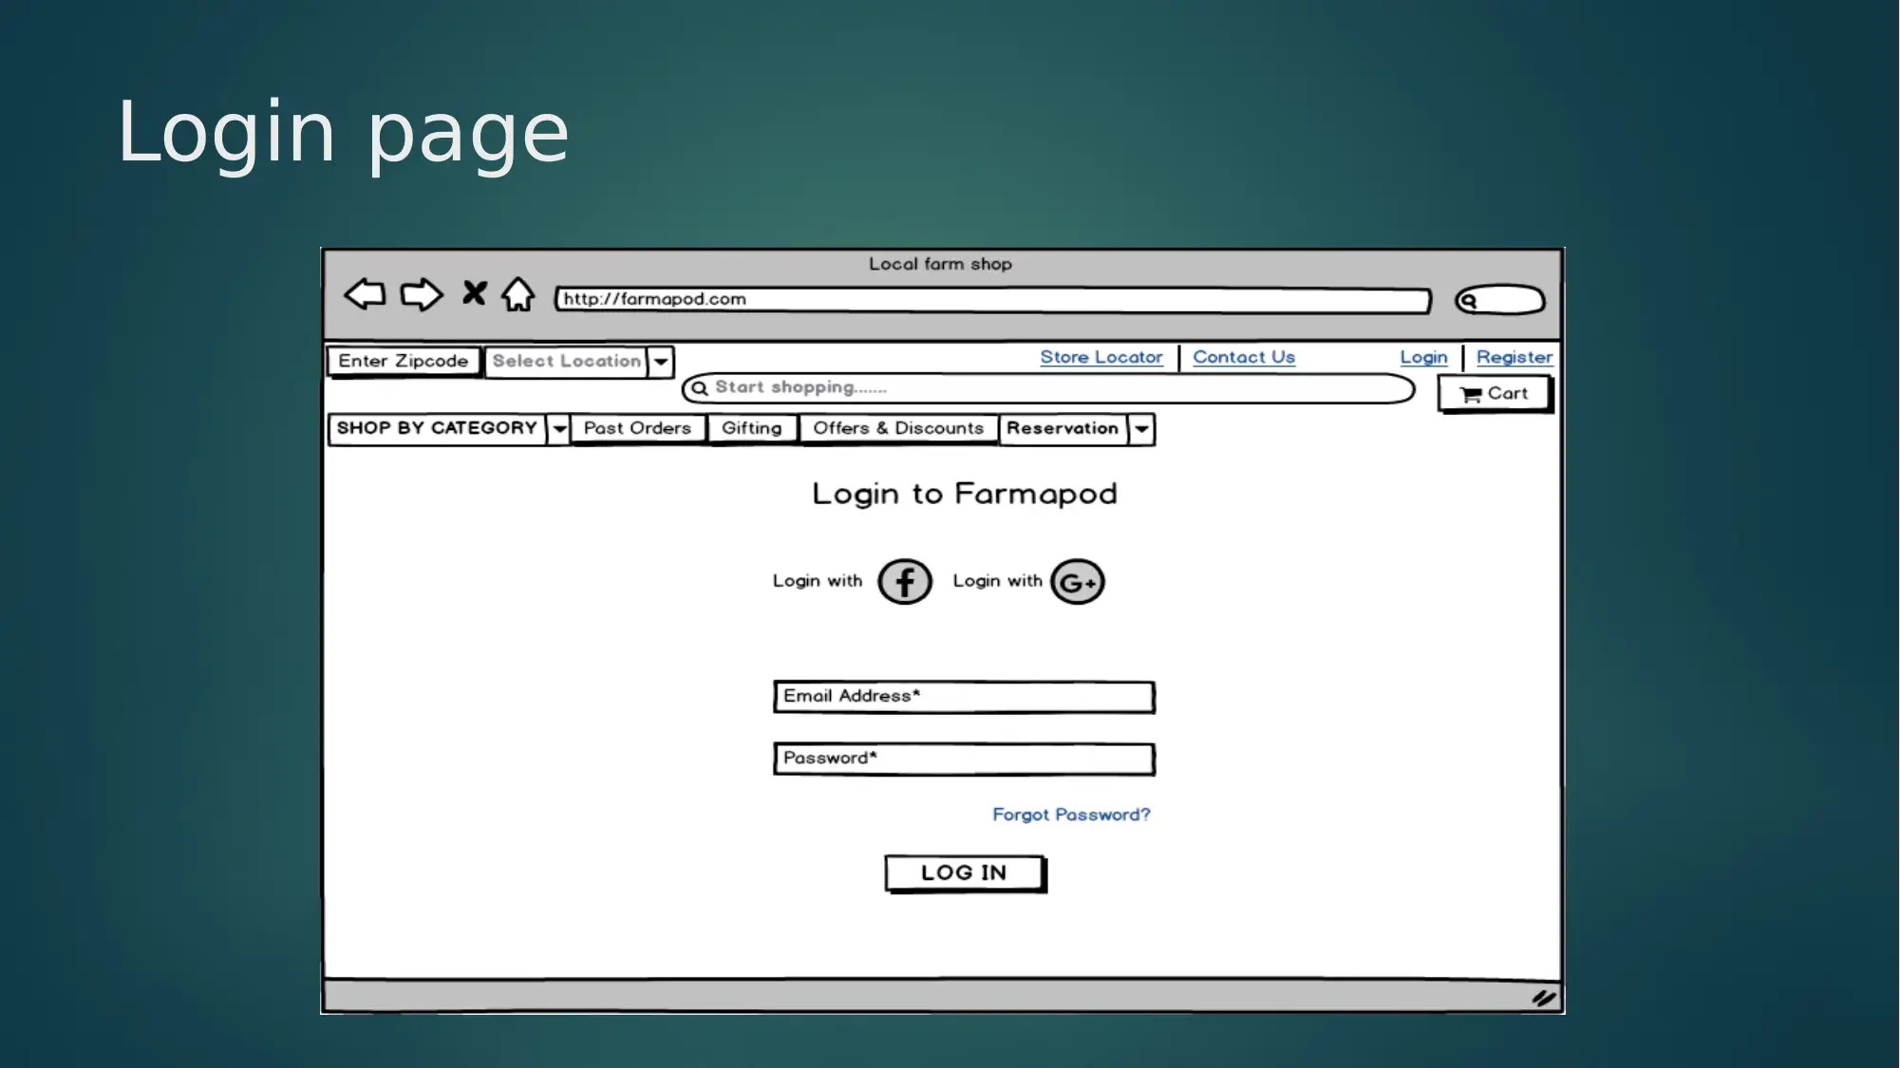Click the Email Address input field
Image resolution: width=1900 pixels, height=1068 pixels.
[x=963, y=695]
